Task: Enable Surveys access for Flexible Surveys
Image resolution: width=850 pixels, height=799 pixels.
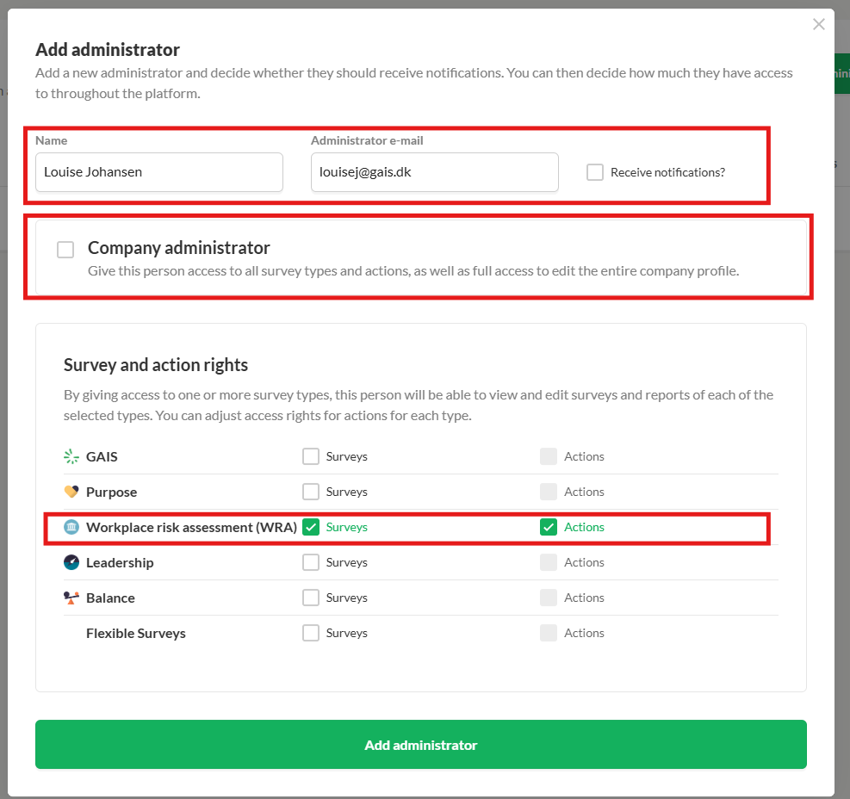Action: tap(311, 633)
